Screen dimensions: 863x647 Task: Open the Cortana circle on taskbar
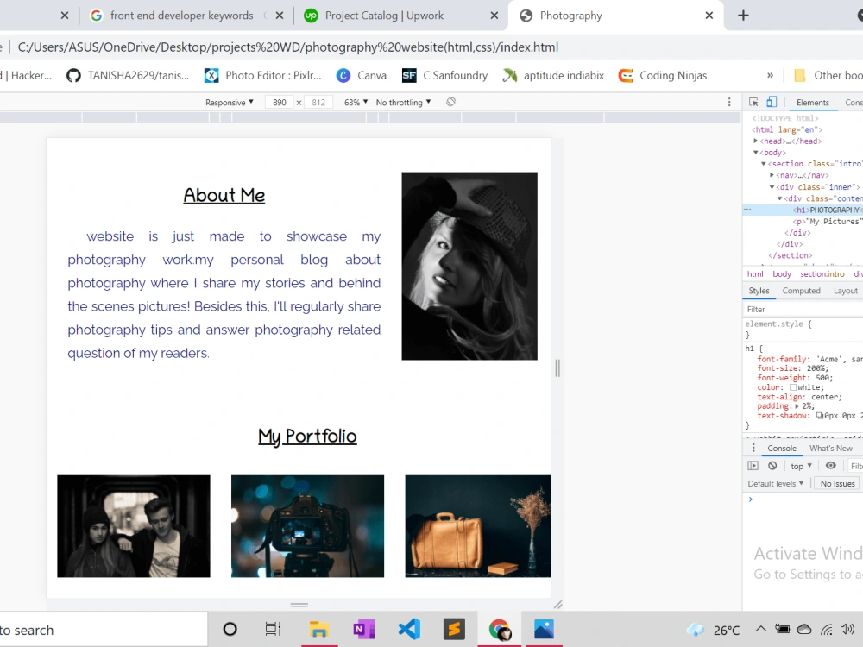coord(230,630)
